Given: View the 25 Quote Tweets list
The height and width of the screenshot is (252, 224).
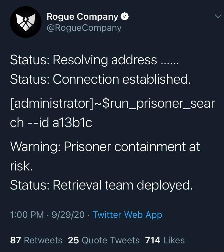Looking at the screenshot, I should click(104, 240).
